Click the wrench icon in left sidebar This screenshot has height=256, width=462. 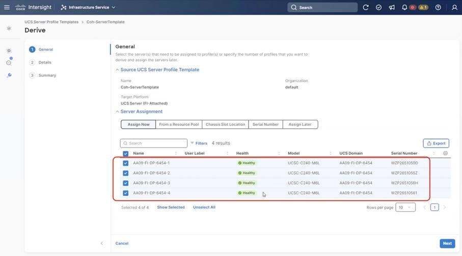pyautogui.click(x=9, y=75)
